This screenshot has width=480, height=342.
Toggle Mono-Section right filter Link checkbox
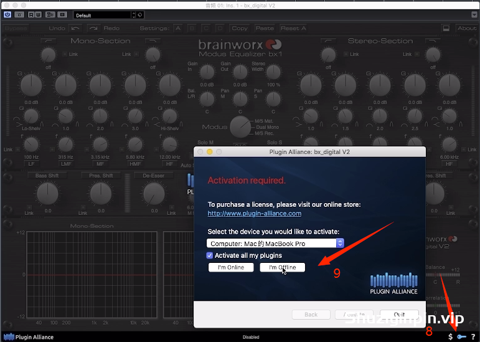point(136,54)
